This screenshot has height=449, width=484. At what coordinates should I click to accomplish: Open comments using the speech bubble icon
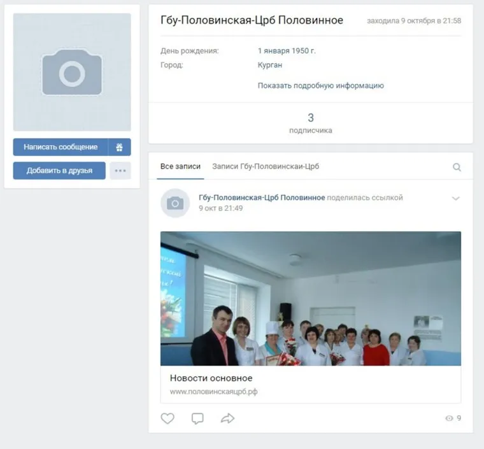197,418
